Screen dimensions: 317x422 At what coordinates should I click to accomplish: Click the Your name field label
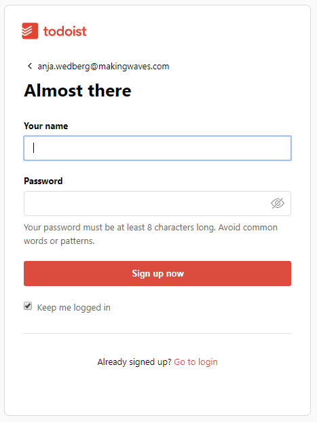pos(46,126)
